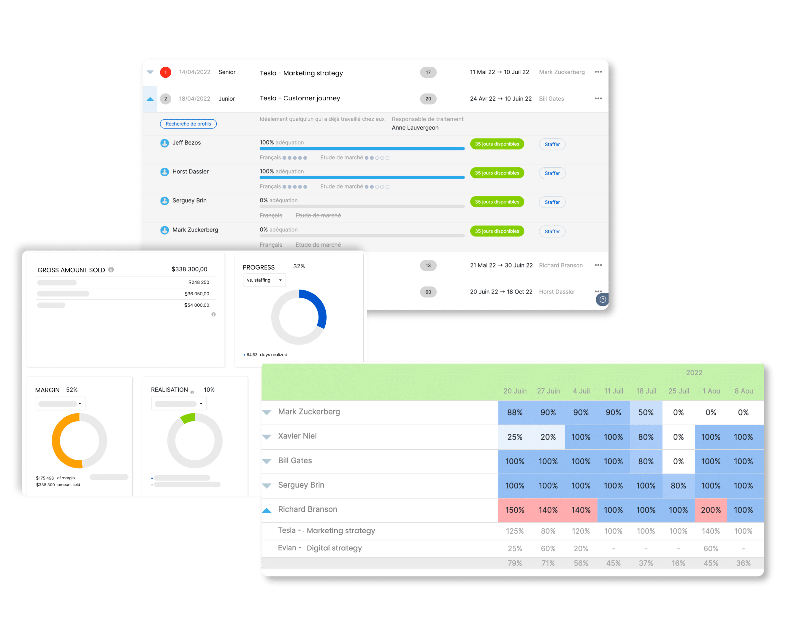
Task: Click Richard Branson's 200% cell for 1 Aou
Action: [x=710, y=510]
